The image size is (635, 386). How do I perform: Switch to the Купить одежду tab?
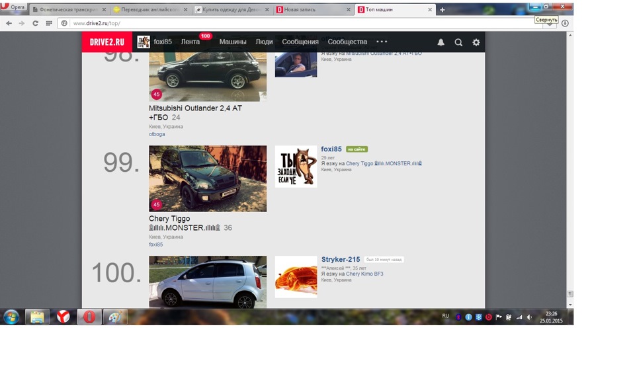pos(232,10)
